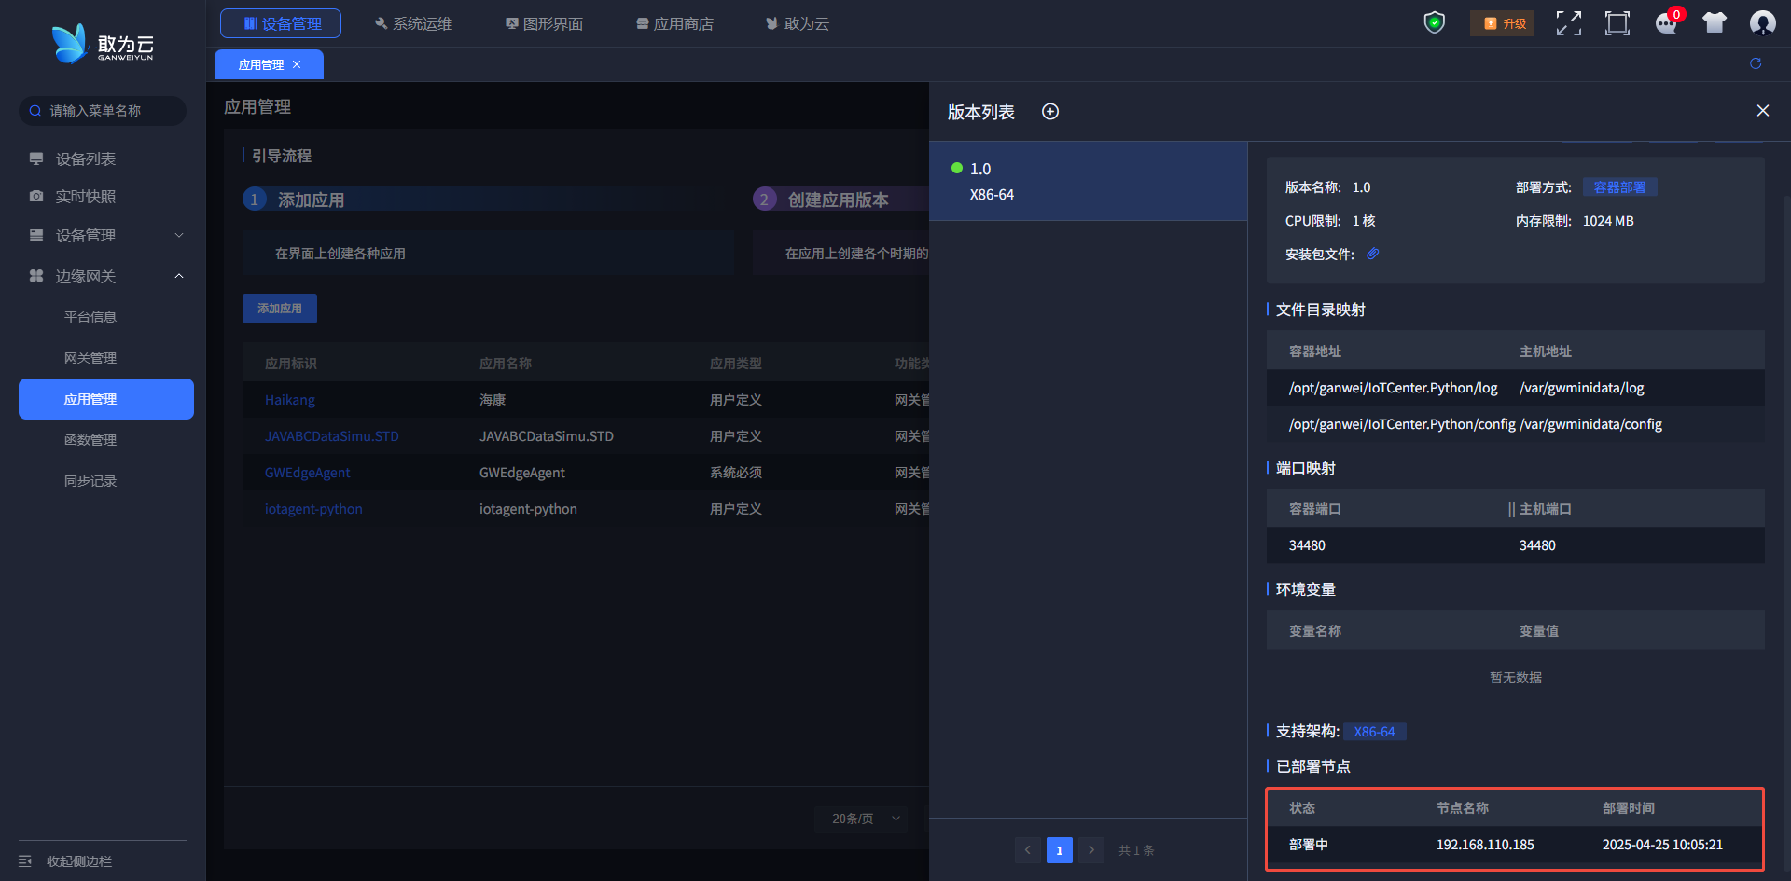The height and width of the screenshot is (881, 1791).
Task: Click guide step 2 创建应用版本
Action: (838, 200)
